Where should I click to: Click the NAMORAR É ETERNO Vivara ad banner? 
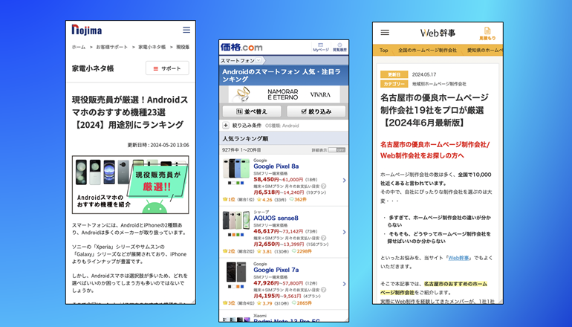284,94
